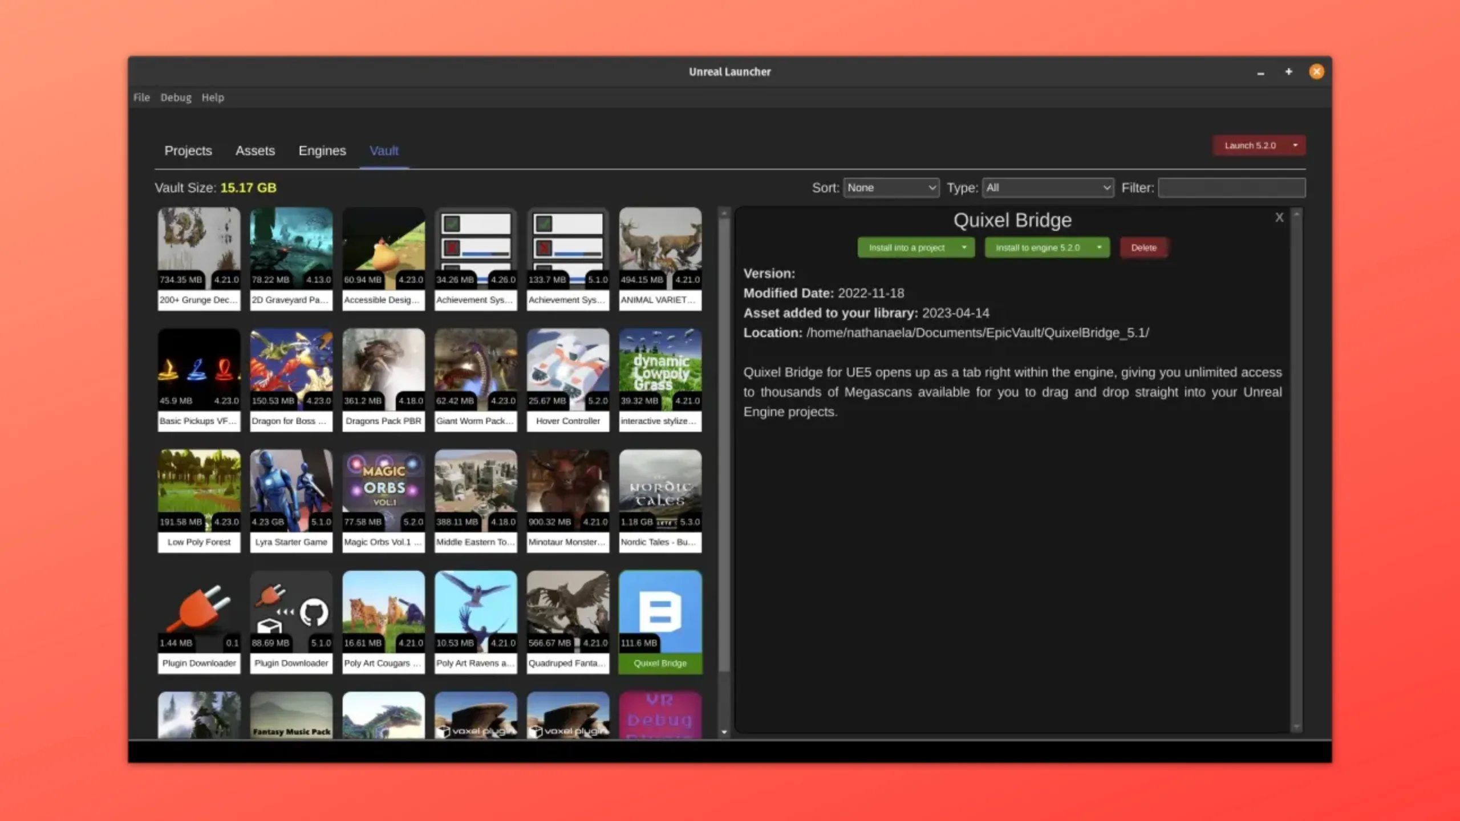Open the Sort dropdown set to None
The height and width of the screenshot is (821, 1460).
pos(891,188)
